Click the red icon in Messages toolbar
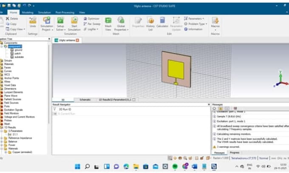Viewport: 289px width, 173px height. point(235,108)
